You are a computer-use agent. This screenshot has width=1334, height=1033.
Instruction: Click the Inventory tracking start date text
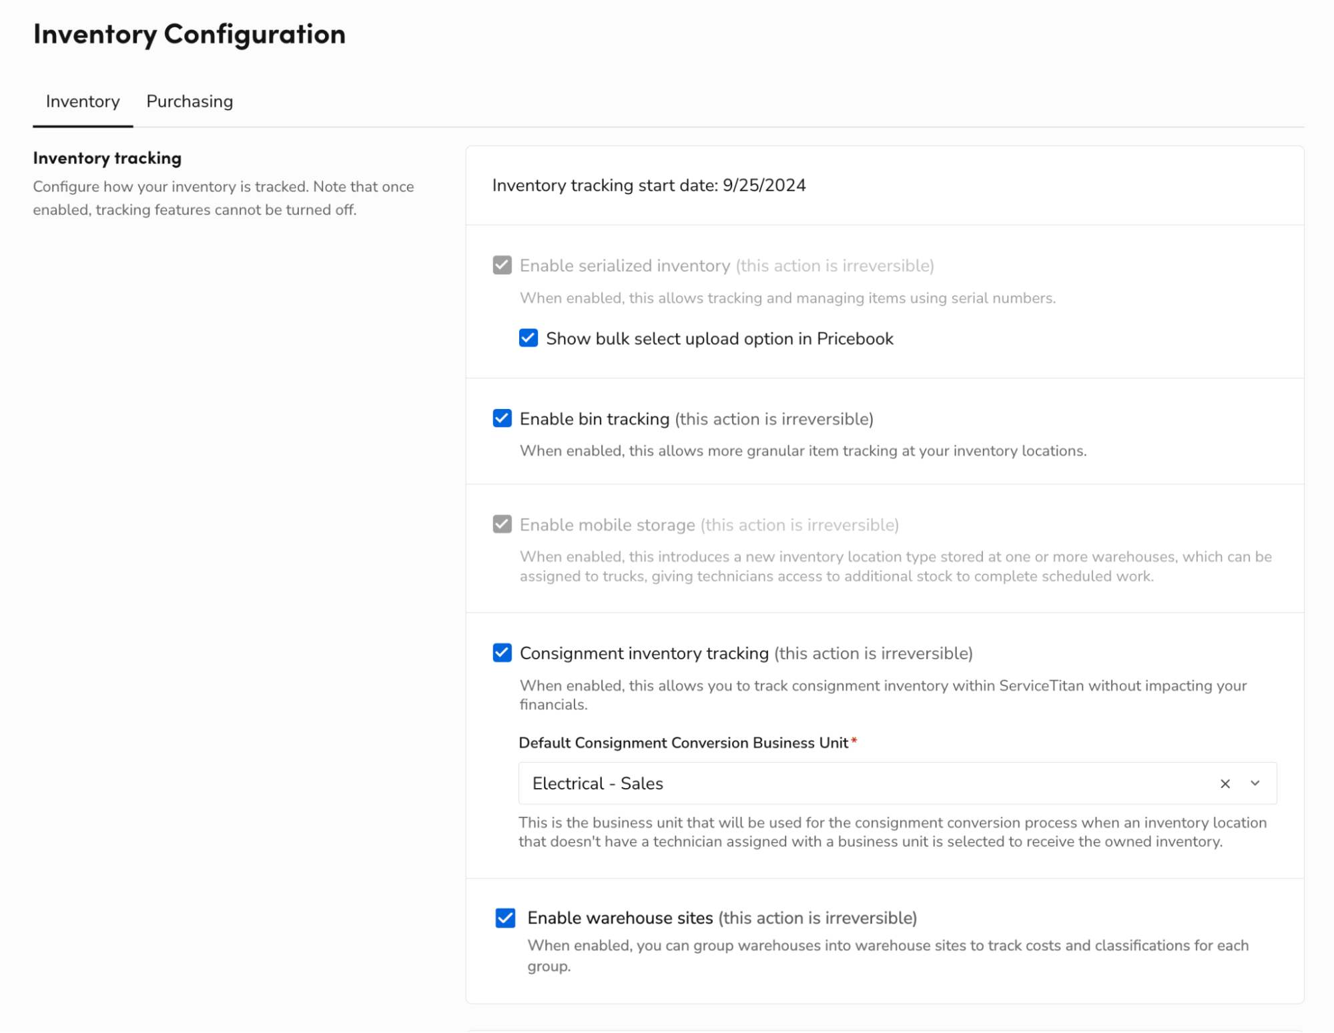[x=649, y=186]
